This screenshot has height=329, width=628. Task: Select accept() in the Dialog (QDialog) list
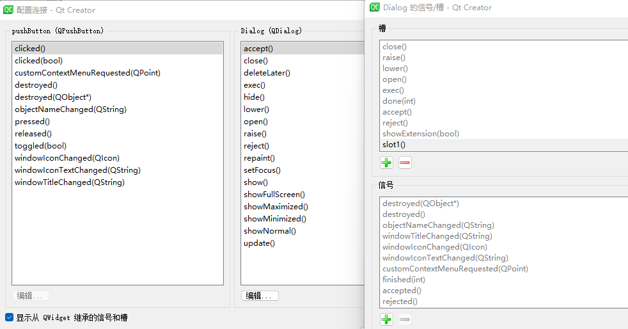tap(302, 49)
